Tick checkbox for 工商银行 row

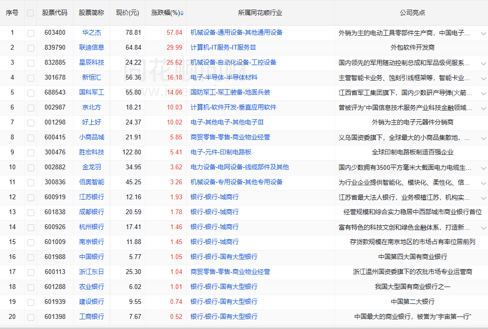[31, 317]
